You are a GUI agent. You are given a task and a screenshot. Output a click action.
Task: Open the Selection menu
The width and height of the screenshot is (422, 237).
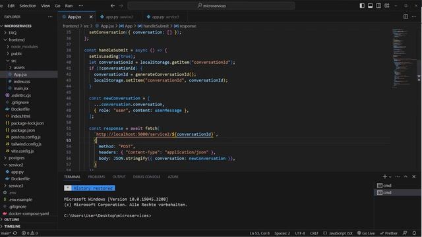click(28, 6)
